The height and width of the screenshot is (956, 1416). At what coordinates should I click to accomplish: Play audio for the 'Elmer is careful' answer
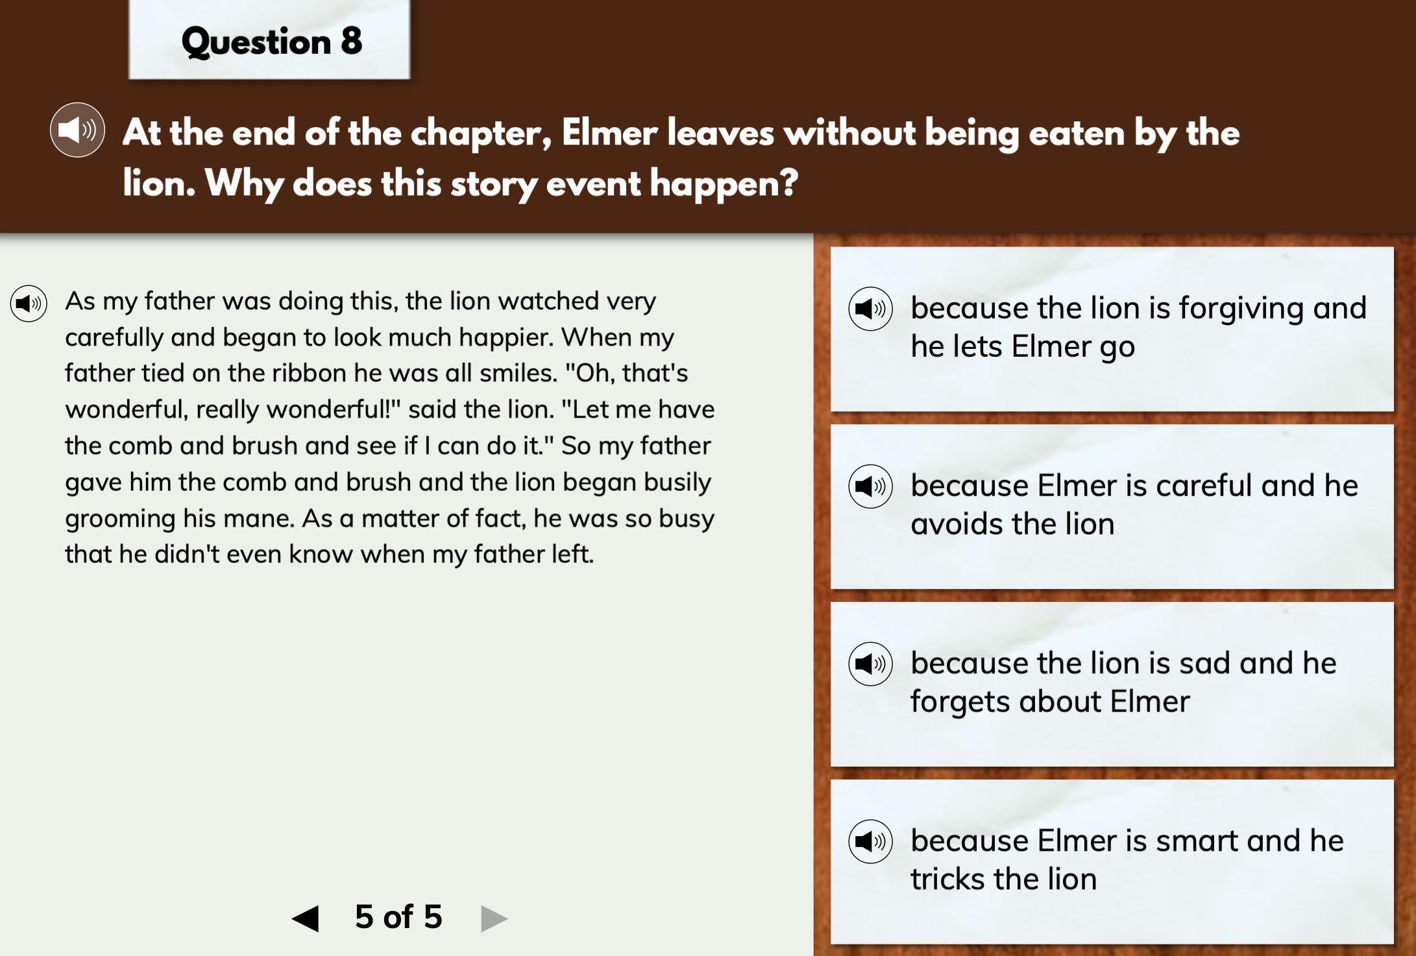[870, 486]
